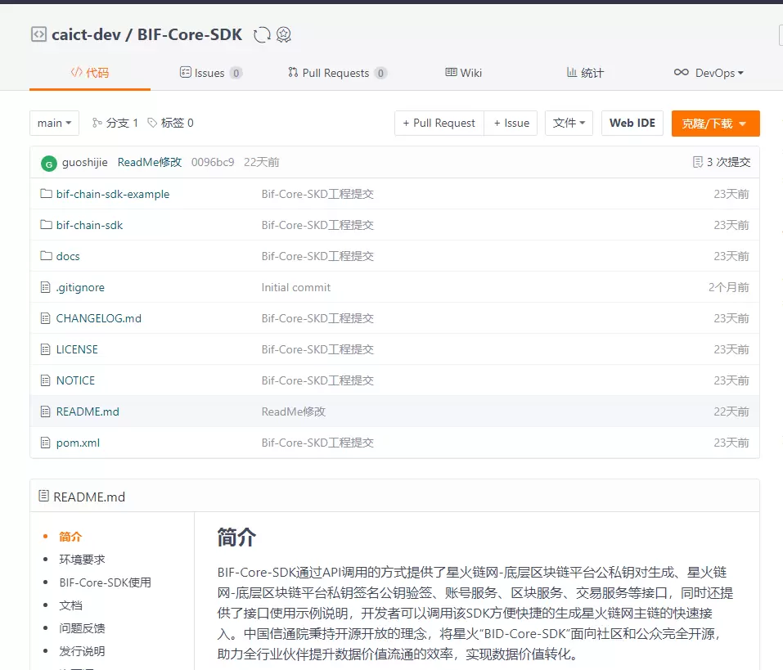Open the 克隆/下载 dropdown button

(715, 123)
